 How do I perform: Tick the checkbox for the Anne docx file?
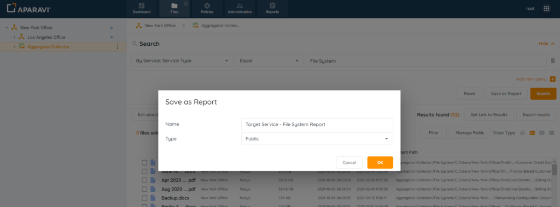pos(144,171)
